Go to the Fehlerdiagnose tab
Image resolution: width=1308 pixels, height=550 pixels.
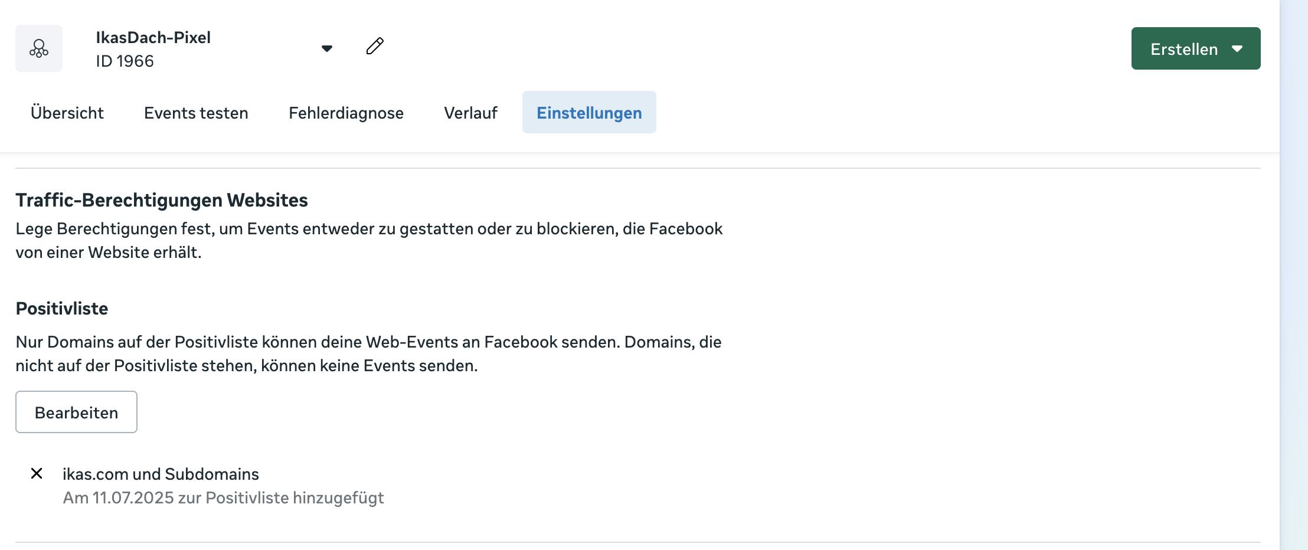(x=346, y=113)
